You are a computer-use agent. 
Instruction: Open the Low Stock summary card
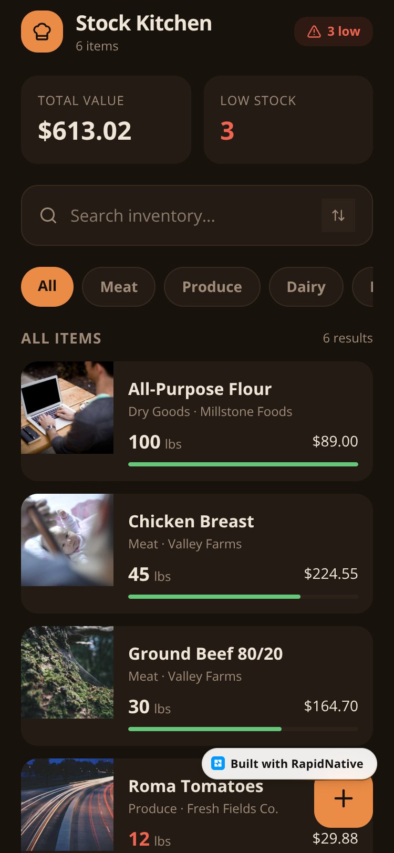(x=288, y=120)
